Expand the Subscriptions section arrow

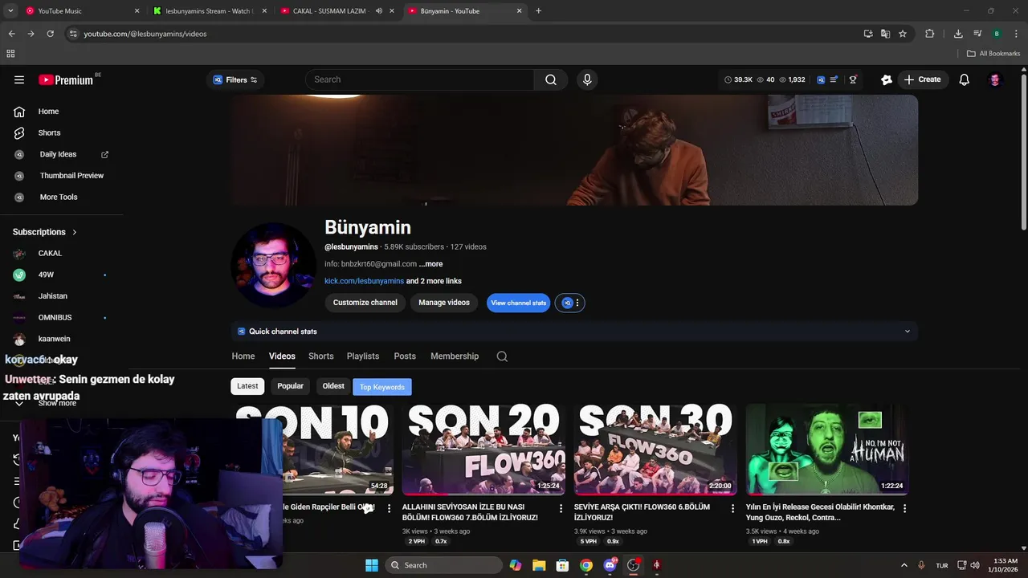click(75, 232)
